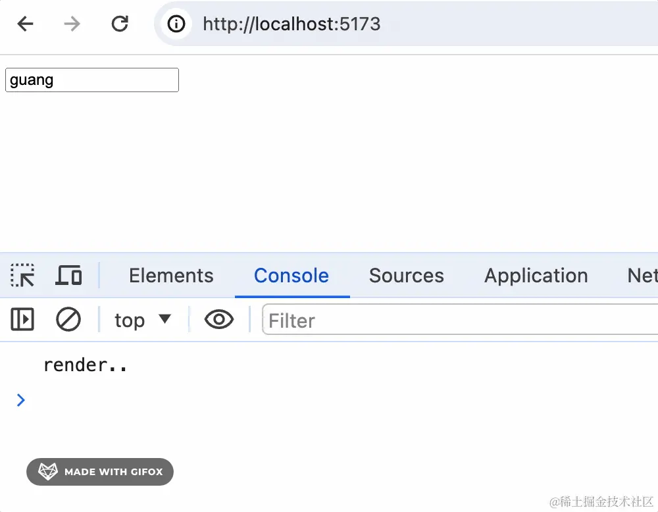Switch to the Elements tab
Screen dimensions: 658x512
[171, 276]
